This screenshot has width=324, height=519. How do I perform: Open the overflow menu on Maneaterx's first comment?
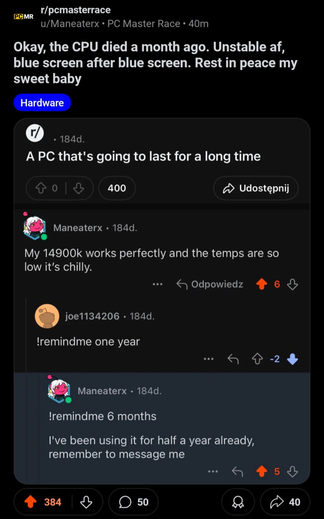[157, 284]
